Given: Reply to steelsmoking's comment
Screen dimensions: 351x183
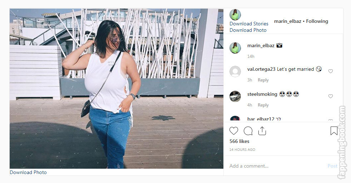Looking at the screenshot, I should click(263, 105).
